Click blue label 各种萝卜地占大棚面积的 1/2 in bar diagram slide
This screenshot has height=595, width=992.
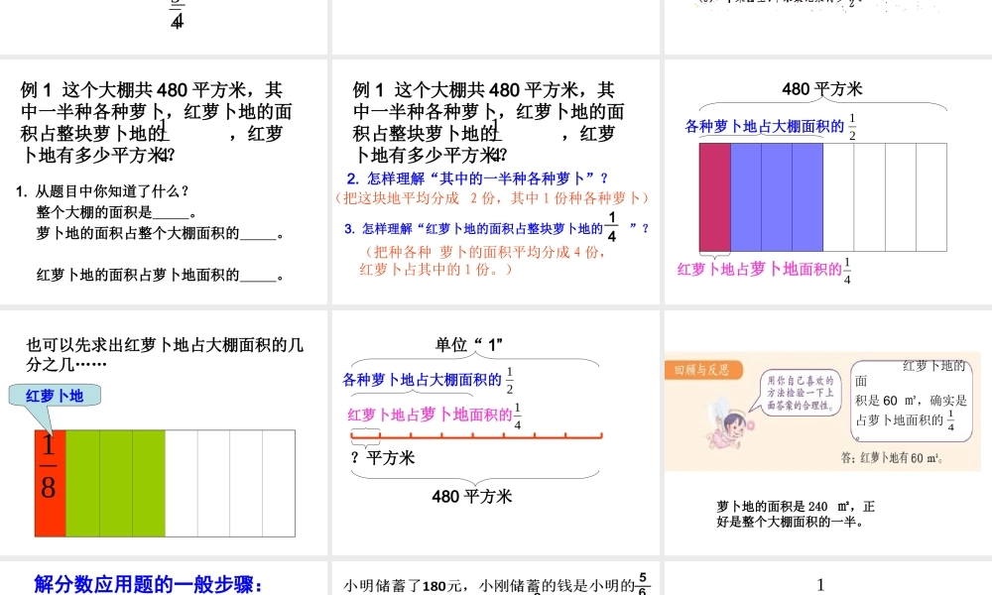click(x=771, y=127)
